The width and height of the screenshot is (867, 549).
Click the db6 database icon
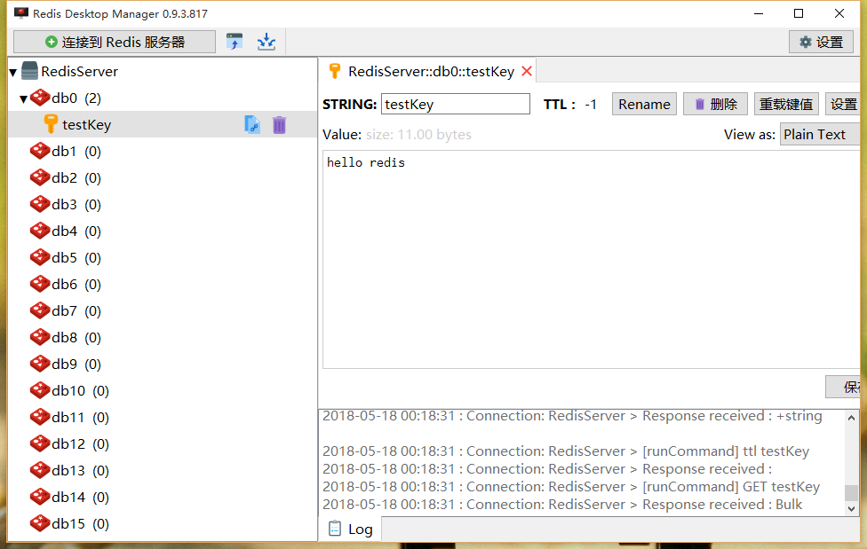[x=40, y=284]
